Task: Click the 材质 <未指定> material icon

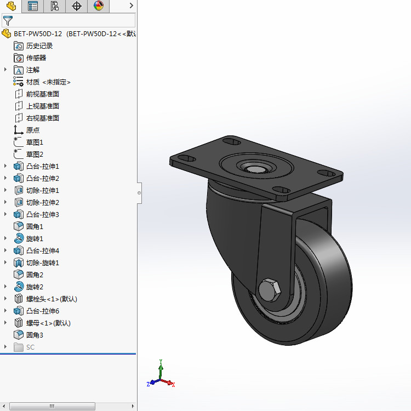Action: pyautogui.click(x=18, y=82)
